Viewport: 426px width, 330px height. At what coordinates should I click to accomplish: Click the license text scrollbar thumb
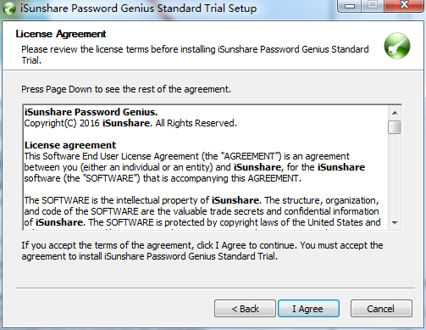(x=395, y=127)
